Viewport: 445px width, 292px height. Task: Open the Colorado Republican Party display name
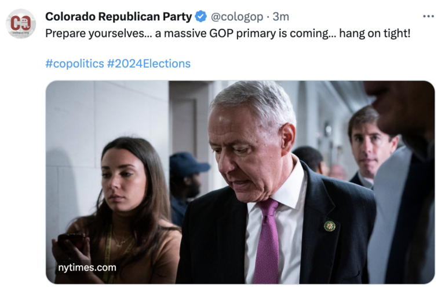(118, 16)
